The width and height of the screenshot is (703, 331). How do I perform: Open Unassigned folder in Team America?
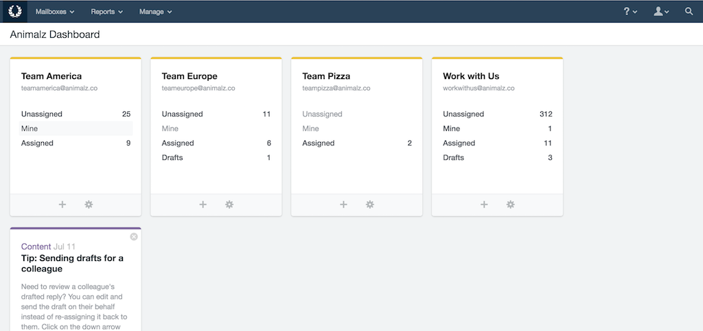(76, 114)
